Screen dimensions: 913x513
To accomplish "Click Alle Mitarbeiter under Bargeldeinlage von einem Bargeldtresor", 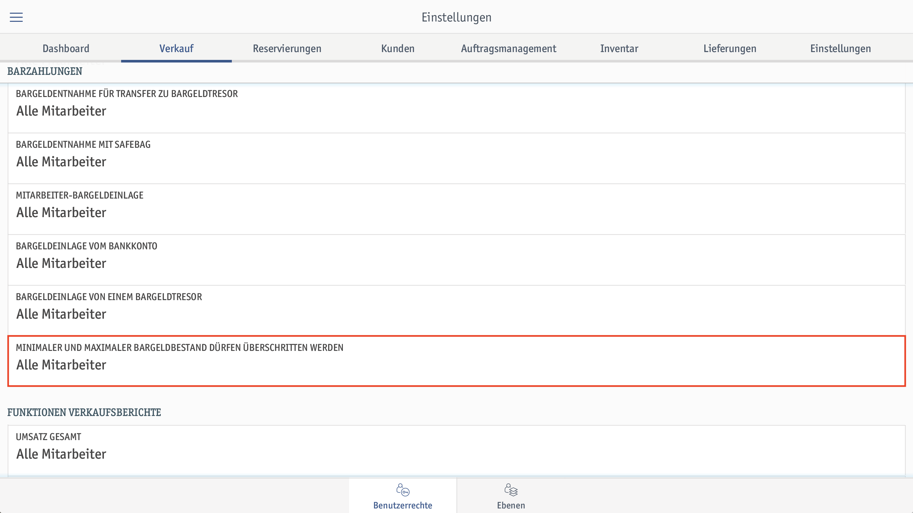I will 61,314.
